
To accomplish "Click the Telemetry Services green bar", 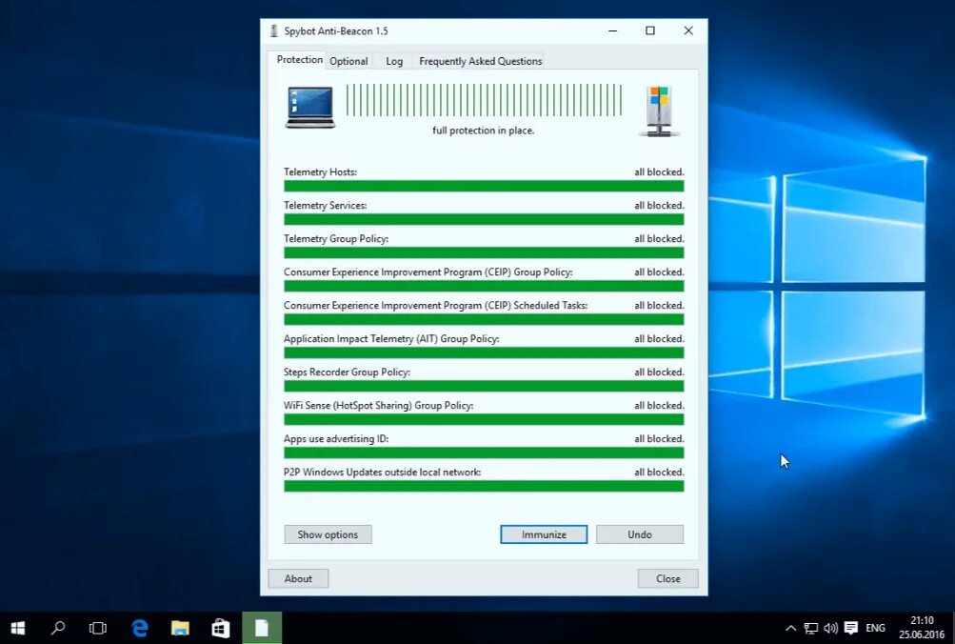I will coord(484,219).
